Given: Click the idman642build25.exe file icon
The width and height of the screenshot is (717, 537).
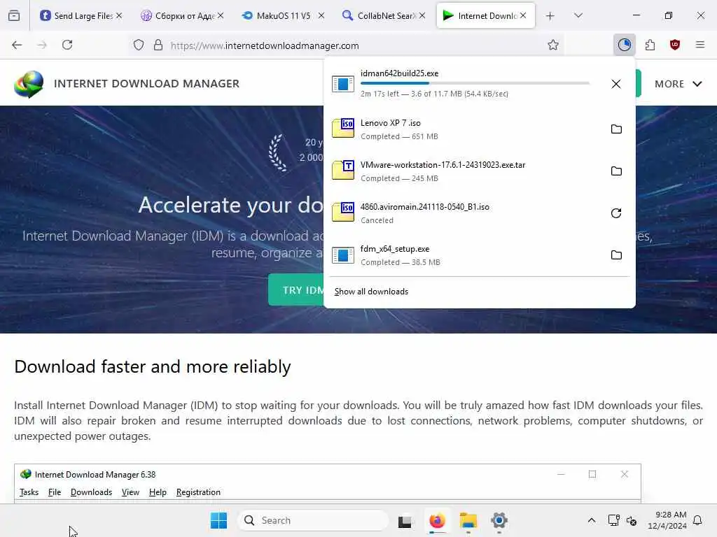Looking at the screenshot, I should click(343, 84).
